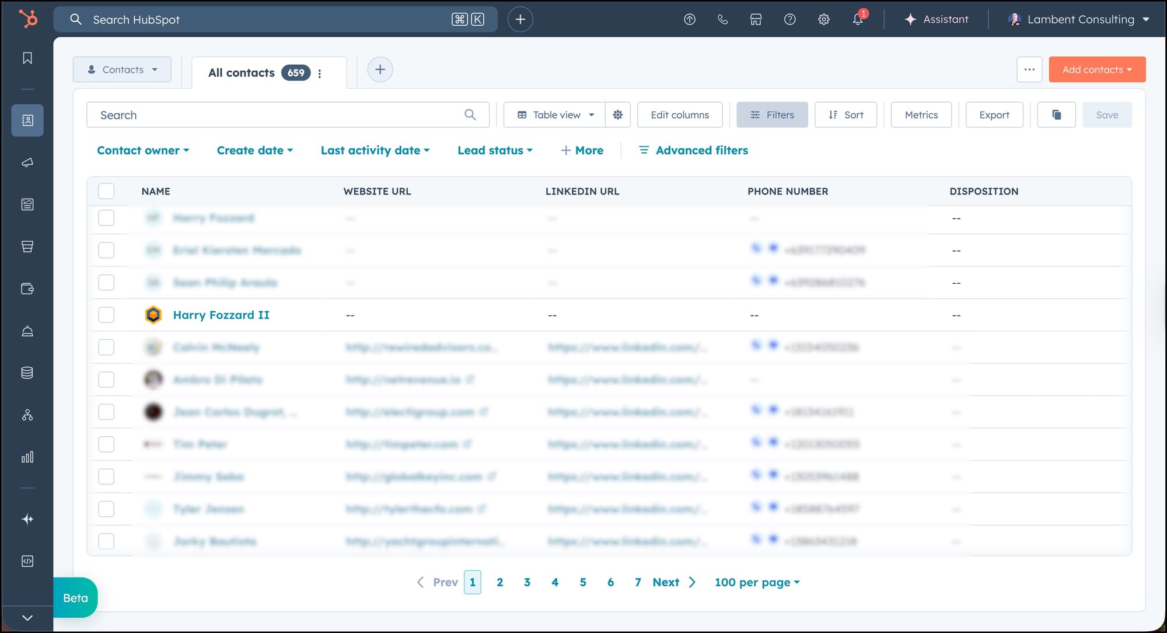1167x633 pixels.
Task: Click the phone calling icon
Action: tap(722, 19)
